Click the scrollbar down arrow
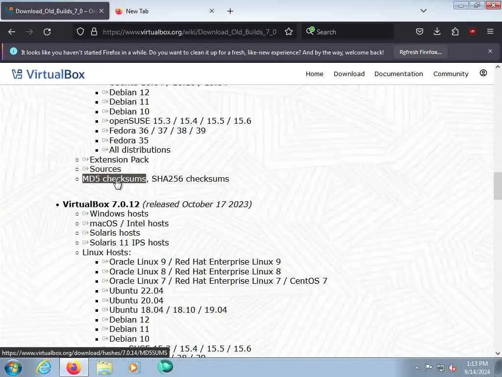This screenshot has width=502, height=377. click(498, 353)
